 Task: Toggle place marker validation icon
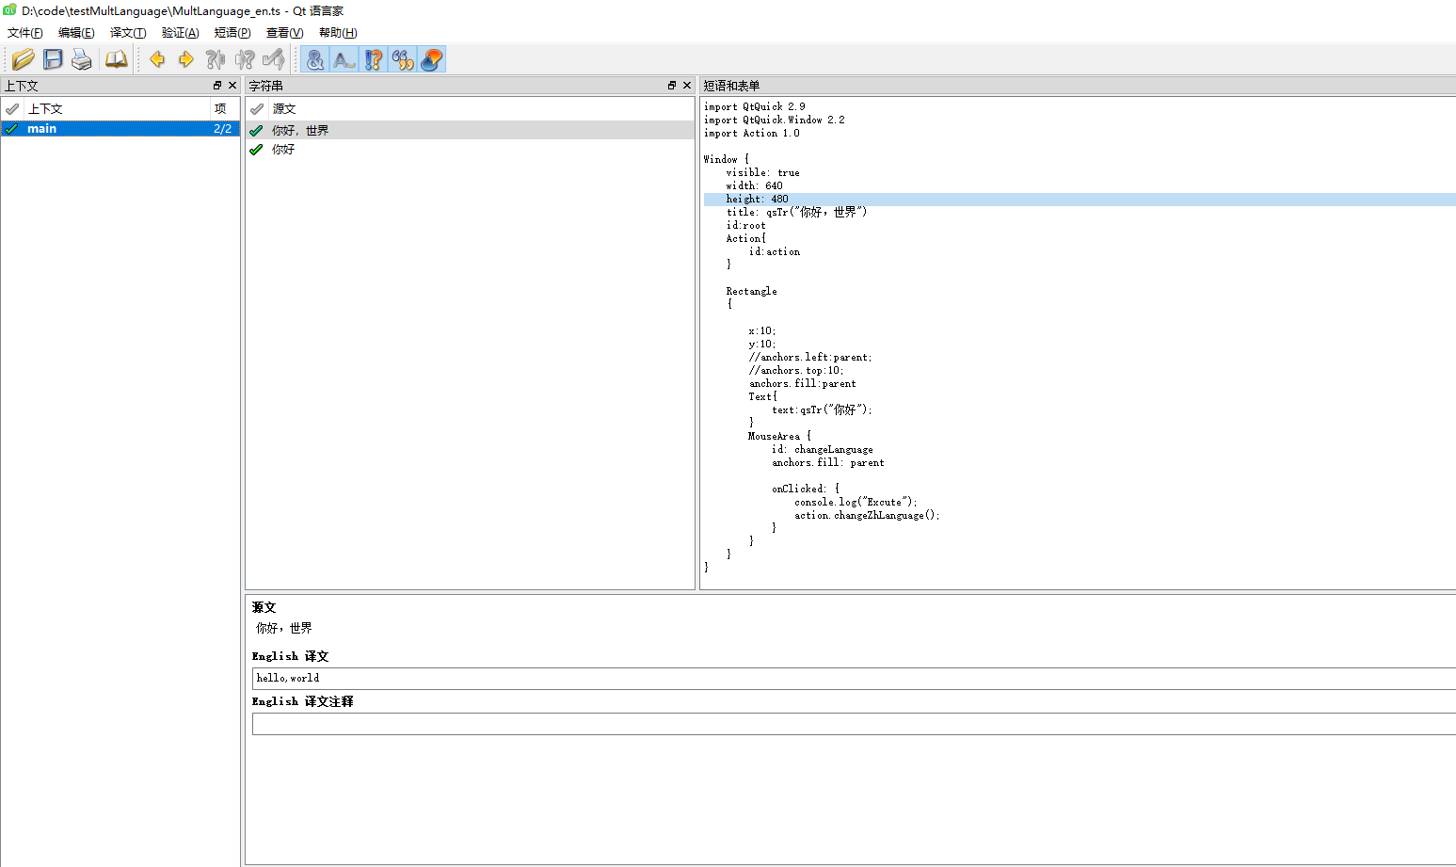[432, 59]
